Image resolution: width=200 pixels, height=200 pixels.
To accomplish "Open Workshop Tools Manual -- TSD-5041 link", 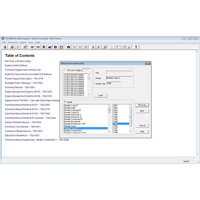I will [x=23, y=127].
